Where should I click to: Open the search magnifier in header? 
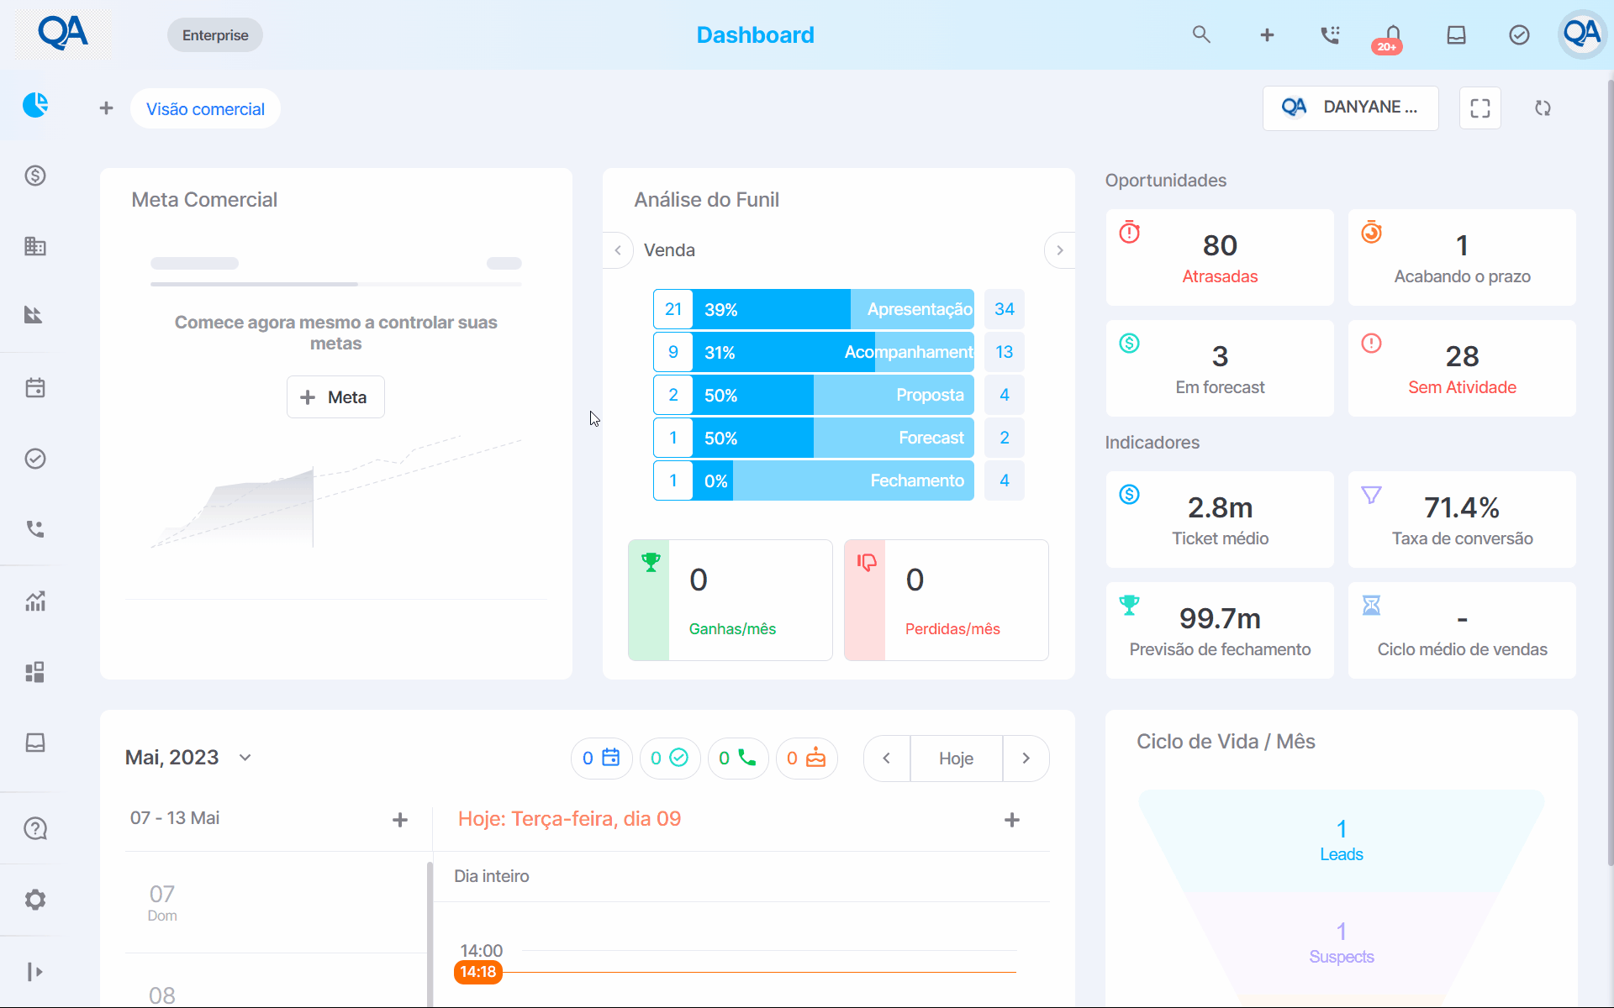pyautogui.click(x=1201, y=34)
